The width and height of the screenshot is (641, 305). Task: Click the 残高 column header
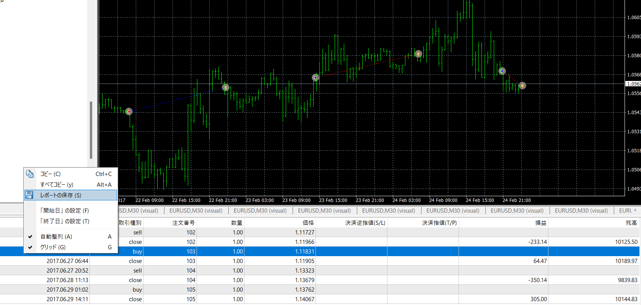click(631, 223)
